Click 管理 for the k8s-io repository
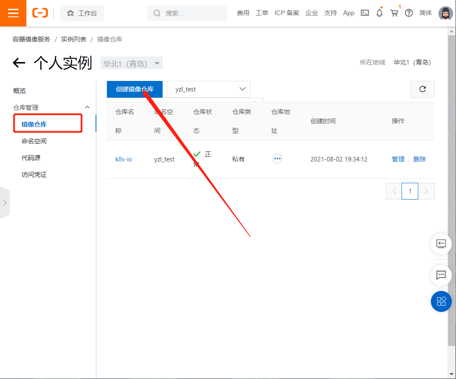The height and width of the screenshot is (379, 456). click(398, 158)
